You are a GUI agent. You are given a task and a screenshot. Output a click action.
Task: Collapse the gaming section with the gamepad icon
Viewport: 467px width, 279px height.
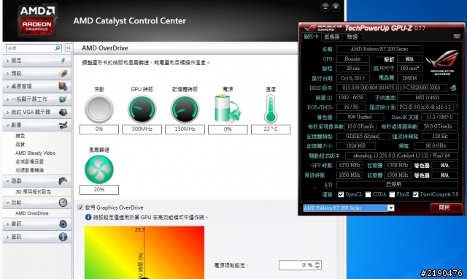(37, 181)
